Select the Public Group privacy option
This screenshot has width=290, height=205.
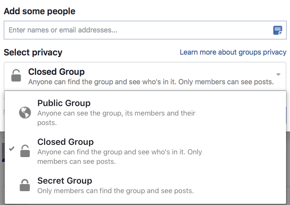[x=64, y=103]
